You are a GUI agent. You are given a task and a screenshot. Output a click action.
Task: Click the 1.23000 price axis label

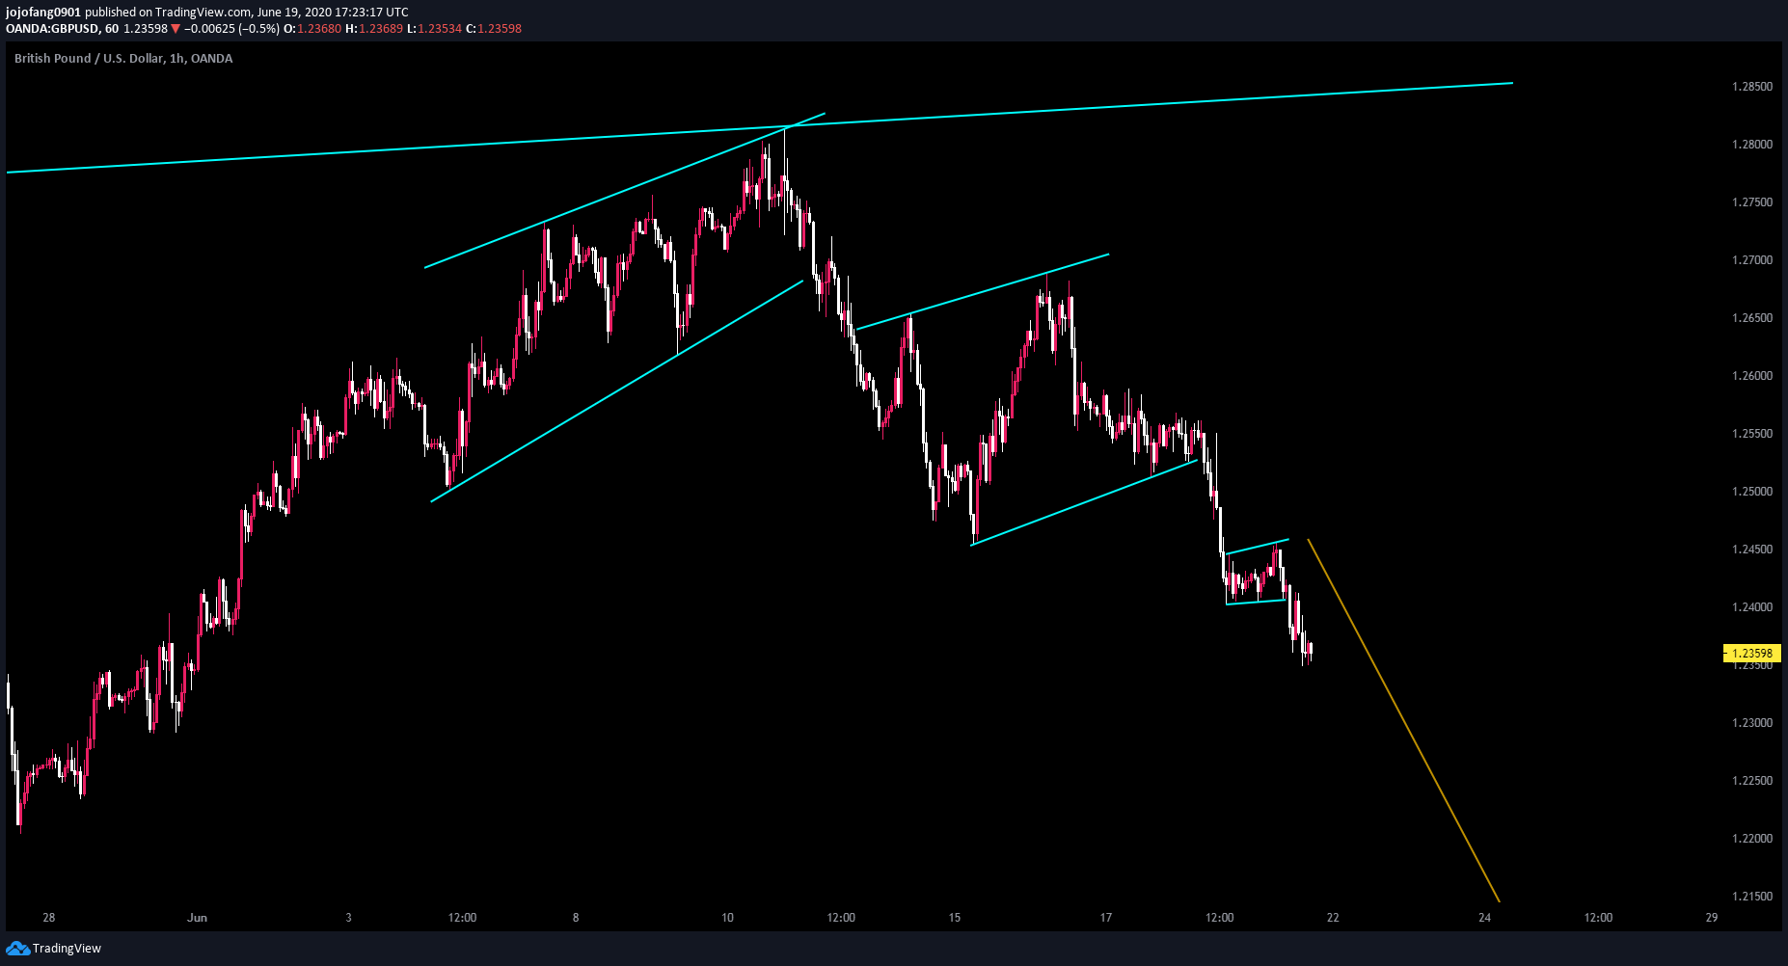(1752, 723)
